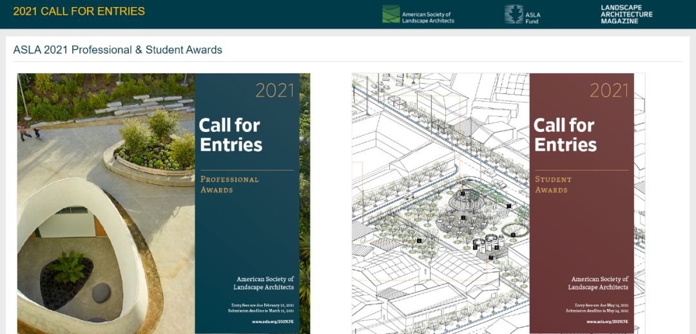Click the 2021 Call for Entries header title

pyautogui.click(x=79, y=11)
